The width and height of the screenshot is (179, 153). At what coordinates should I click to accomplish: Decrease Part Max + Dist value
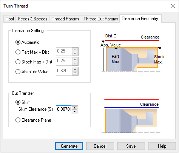[75, 53]
